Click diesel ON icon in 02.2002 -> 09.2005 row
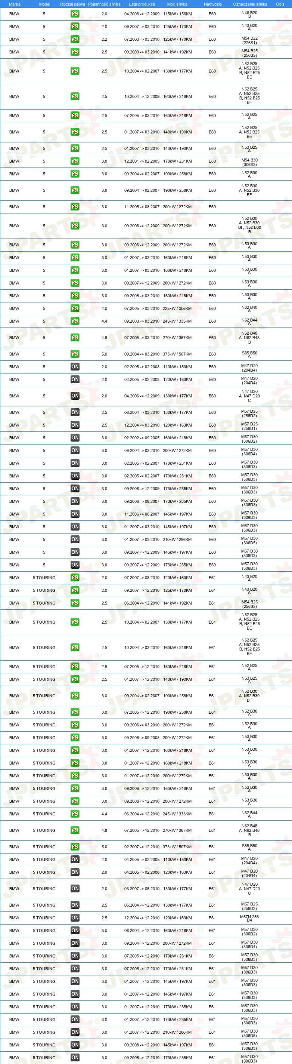This screenshot has width=292, height=1064. coord(75,438)
